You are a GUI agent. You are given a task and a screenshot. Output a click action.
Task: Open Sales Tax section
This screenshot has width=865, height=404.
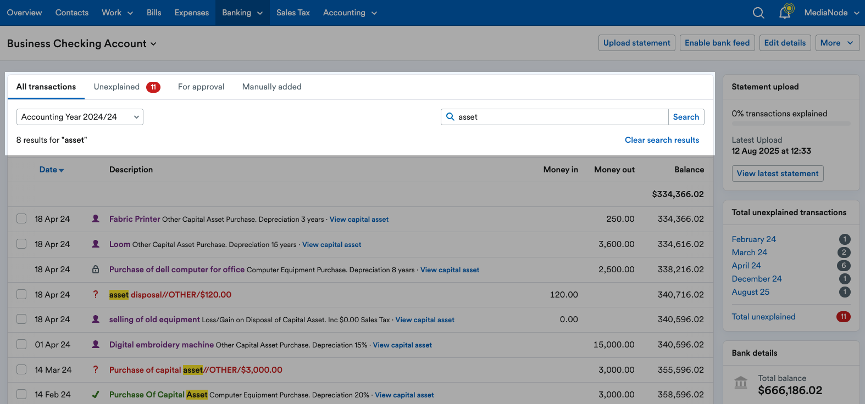(293, 13)
